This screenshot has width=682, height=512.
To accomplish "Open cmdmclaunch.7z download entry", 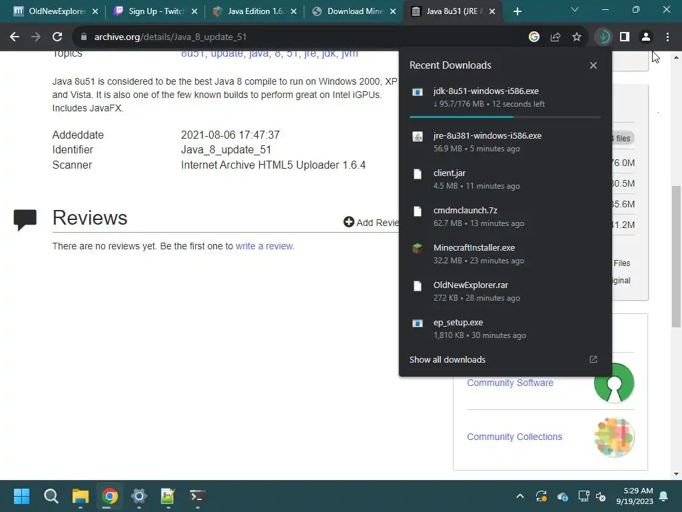I will point(505,217).
